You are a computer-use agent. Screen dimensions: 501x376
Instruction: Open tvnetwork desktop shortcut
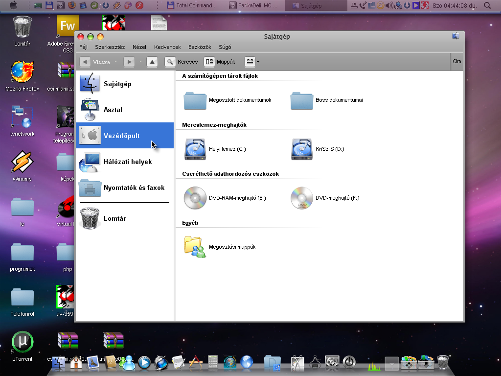[23, 121]
